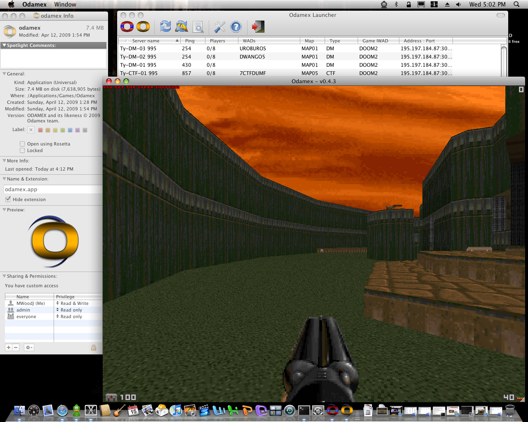Select the red label color swatch
Screen dimensions: 528x422
[40, 130]
